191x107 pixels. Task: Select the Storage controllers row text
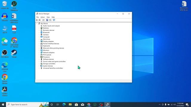(49, 64)
